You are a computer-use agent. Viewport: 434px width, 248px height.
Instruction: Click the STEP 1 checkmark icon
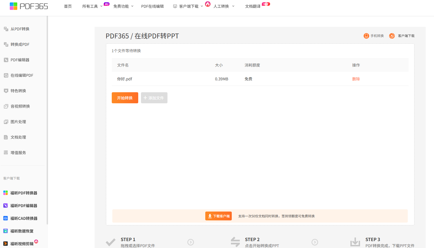(111, 242)
